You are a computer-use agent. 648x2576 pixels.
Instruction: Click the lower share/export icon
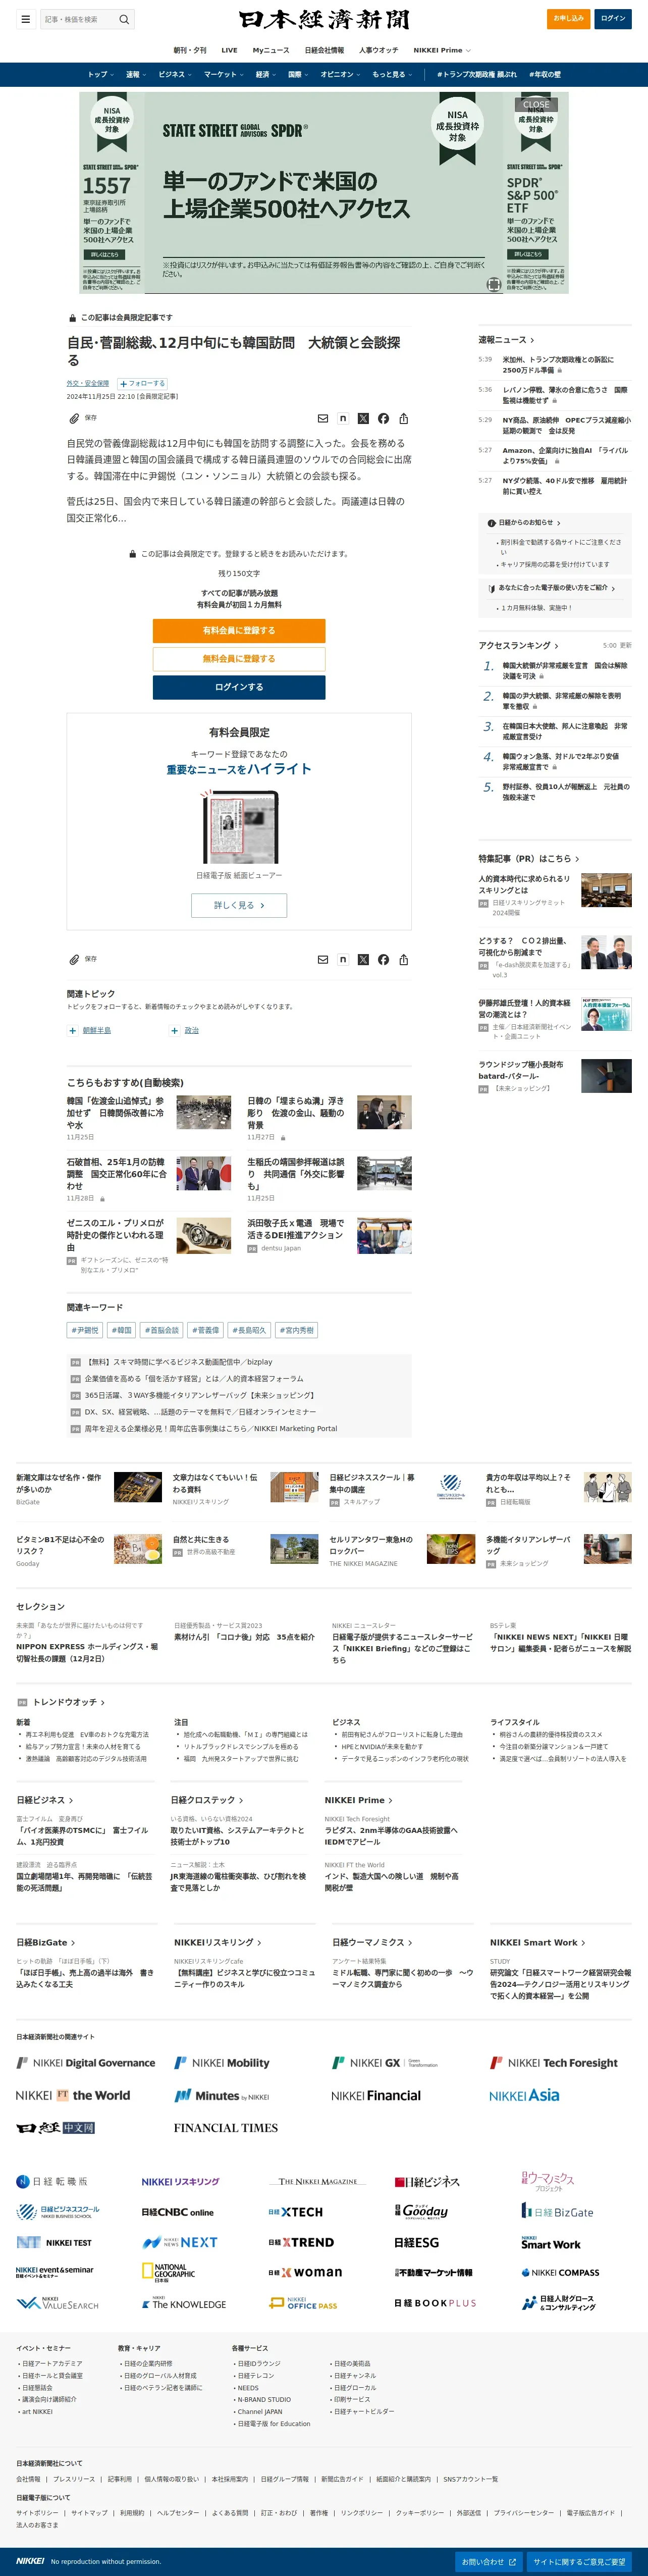point(403,959)
